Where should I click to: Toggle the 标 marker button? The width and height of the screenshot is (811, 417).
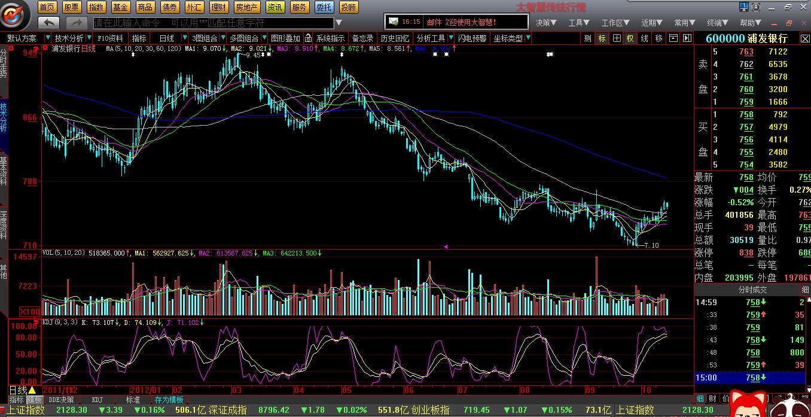602,38
